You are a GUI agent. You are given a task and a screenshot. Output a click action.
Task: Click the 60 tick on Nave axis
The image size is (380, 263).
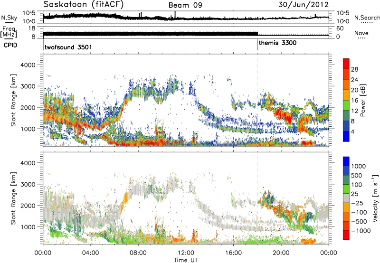pyautogui.click(x=340, y=28)
